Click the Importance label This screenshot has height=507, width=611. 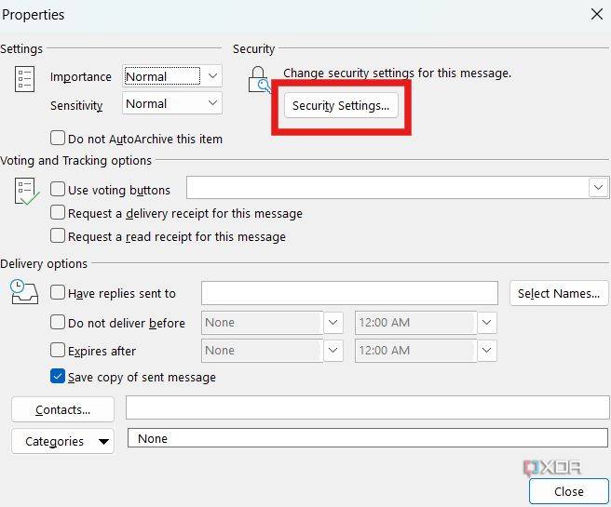81,77
